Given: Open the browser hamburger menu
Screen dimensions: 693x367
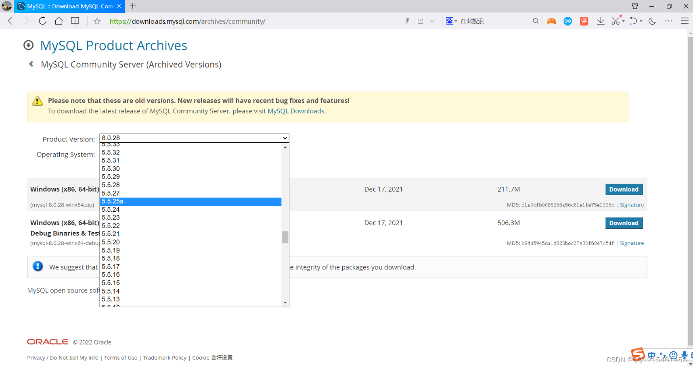Looking at the screenshot, I should tap(685, 21).
